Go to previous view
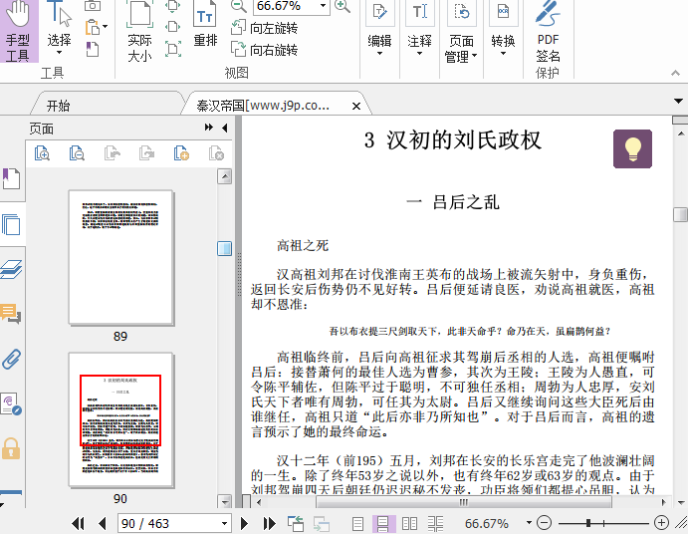Image resolution: width=688 pixels, height=534 pixels. coord(296,523)
